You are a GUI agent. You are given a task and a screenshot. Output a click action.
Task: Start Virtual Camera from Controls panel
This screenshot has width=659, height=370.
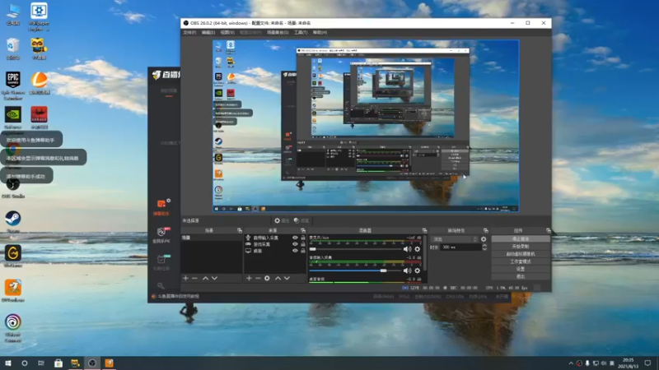point(521,254)
